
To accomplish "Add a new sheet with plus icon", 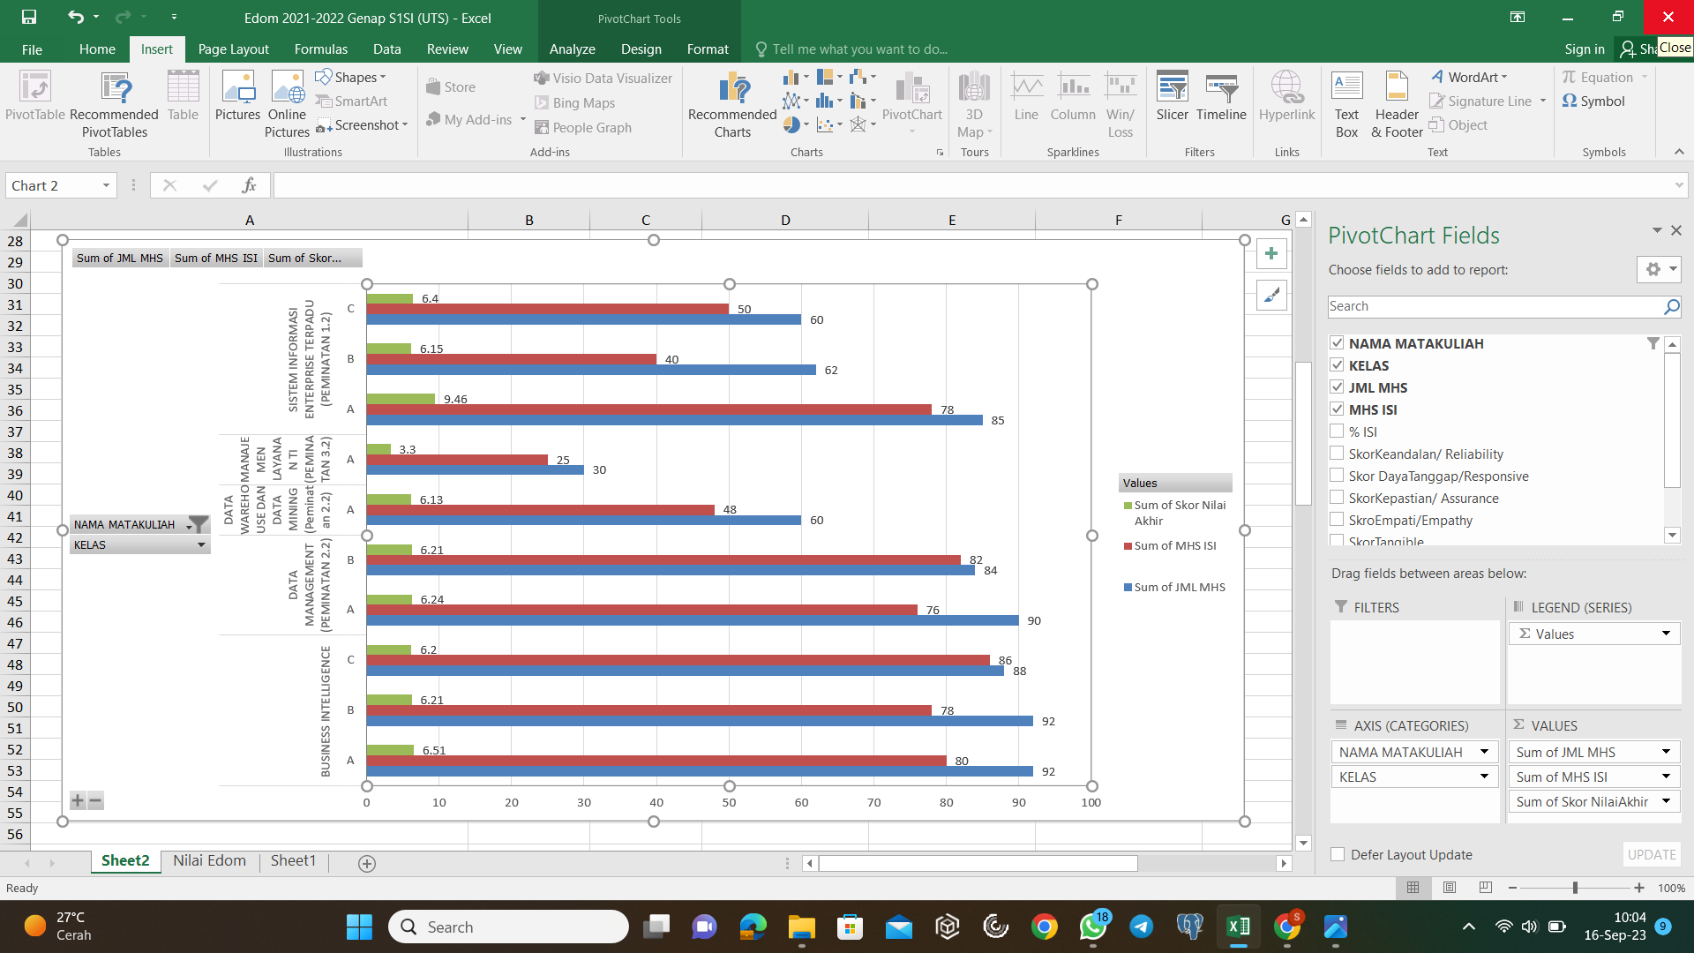I will click(x=367, y=863).
